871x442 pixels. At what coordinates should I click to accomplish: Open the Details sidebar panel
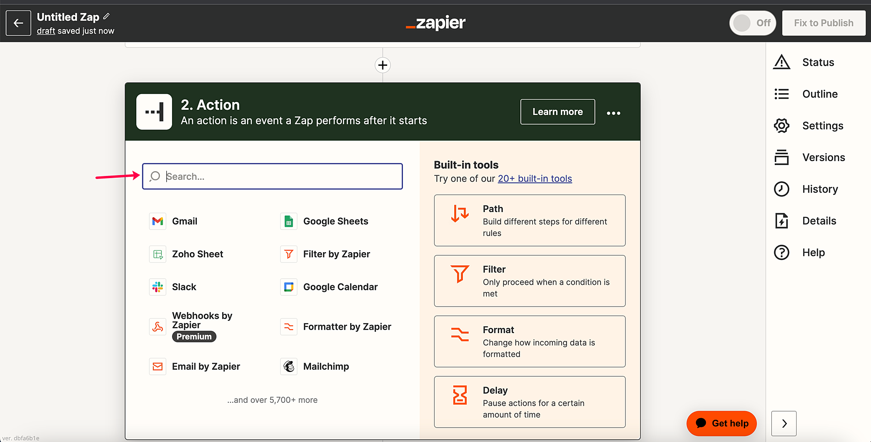[819, 221]
